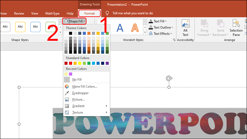Click the Shape Fill paint bucket icon
This screenshot has height=139, width=247.
(x=66, y=21)
